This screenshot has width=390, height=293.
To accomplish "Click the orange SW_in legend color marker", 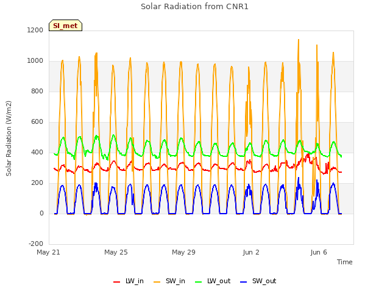I will pyautogui.click(x=157, y=282).
